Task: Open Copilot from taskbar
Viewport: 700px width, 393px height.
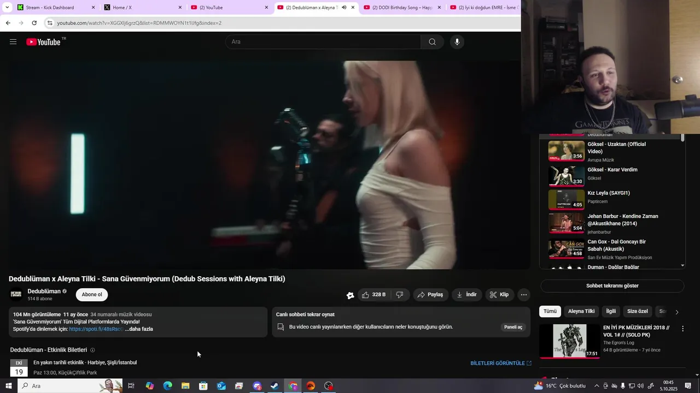Action: pyautogui.click(x=149, y=386)
